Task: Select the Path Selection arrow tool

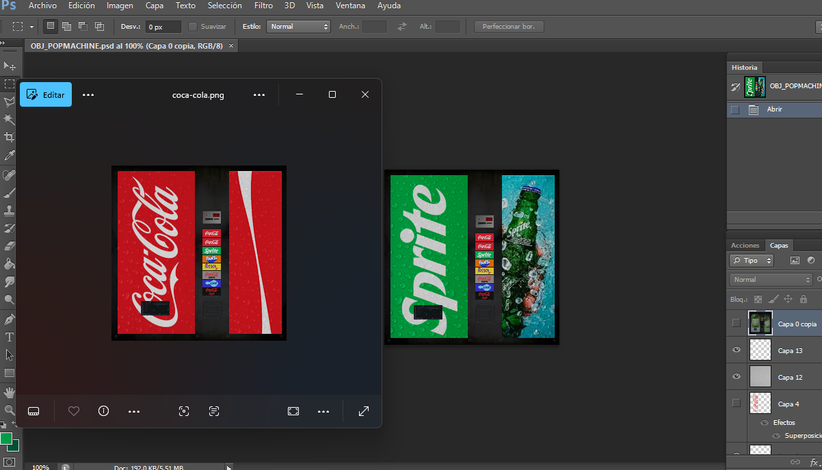Action: (9, 355)
